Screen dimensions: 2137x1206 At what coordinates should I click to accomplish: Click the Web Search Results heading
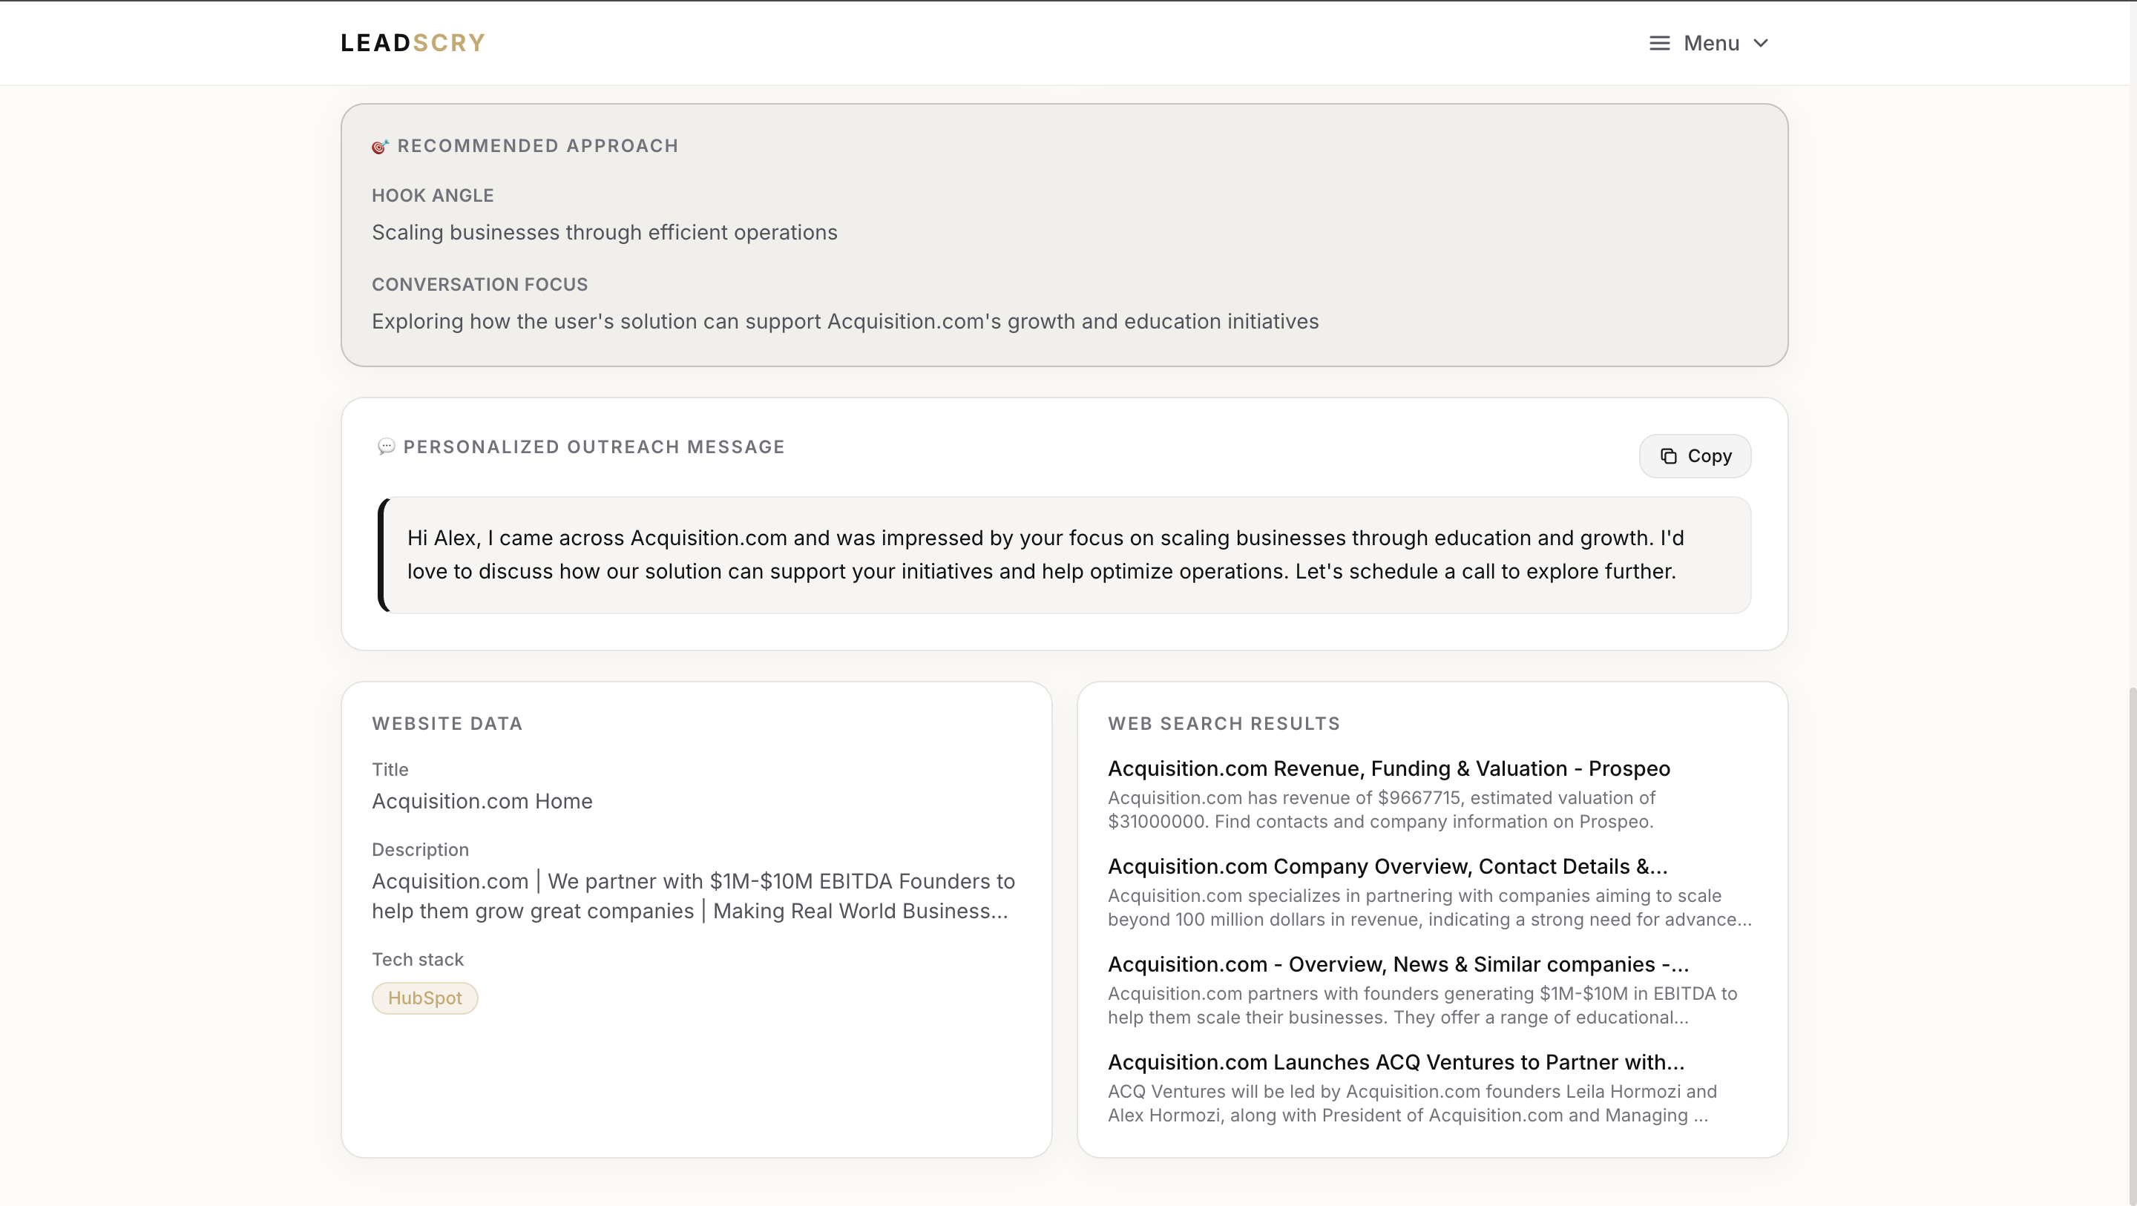point(1224,723)
